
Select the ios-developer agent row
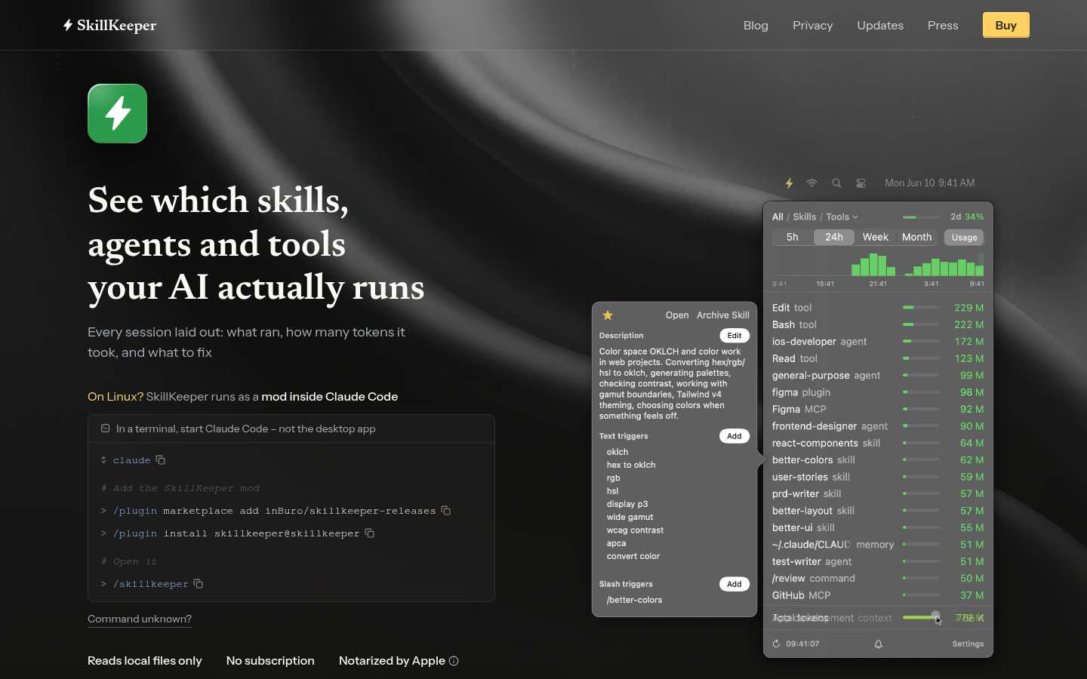click(878, 341)
